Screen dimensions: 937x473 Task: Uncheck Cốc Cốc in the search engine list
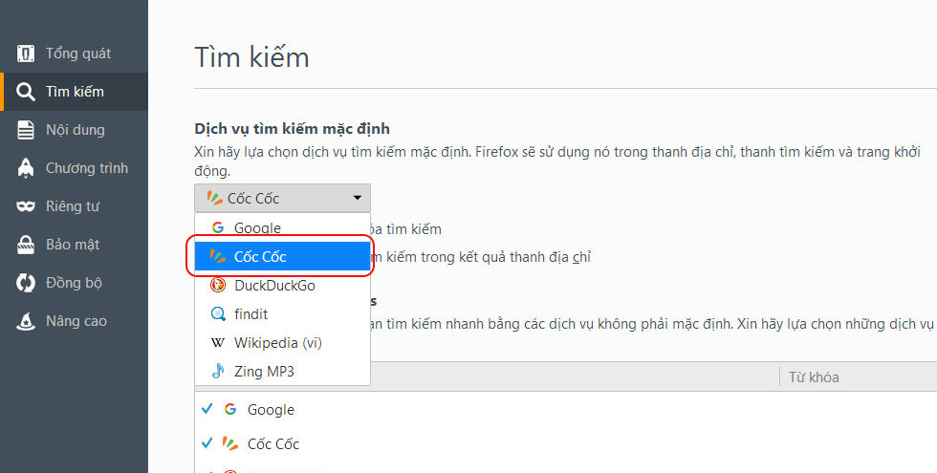[207, 443]
